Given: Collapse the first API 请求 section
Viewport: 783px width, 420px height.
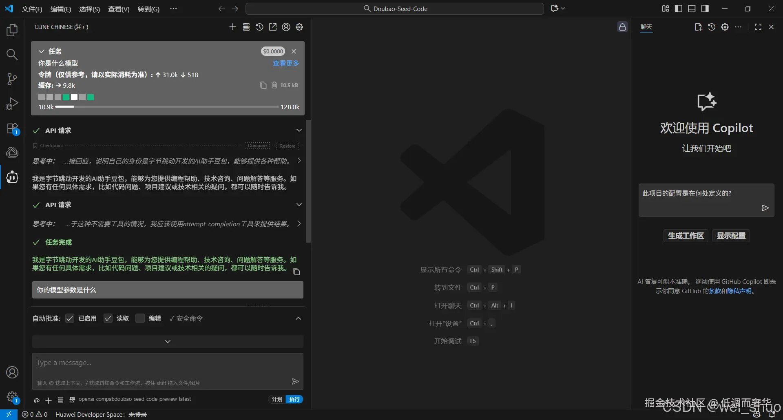Looking at the screenshot, I should [x=299, y=130].
